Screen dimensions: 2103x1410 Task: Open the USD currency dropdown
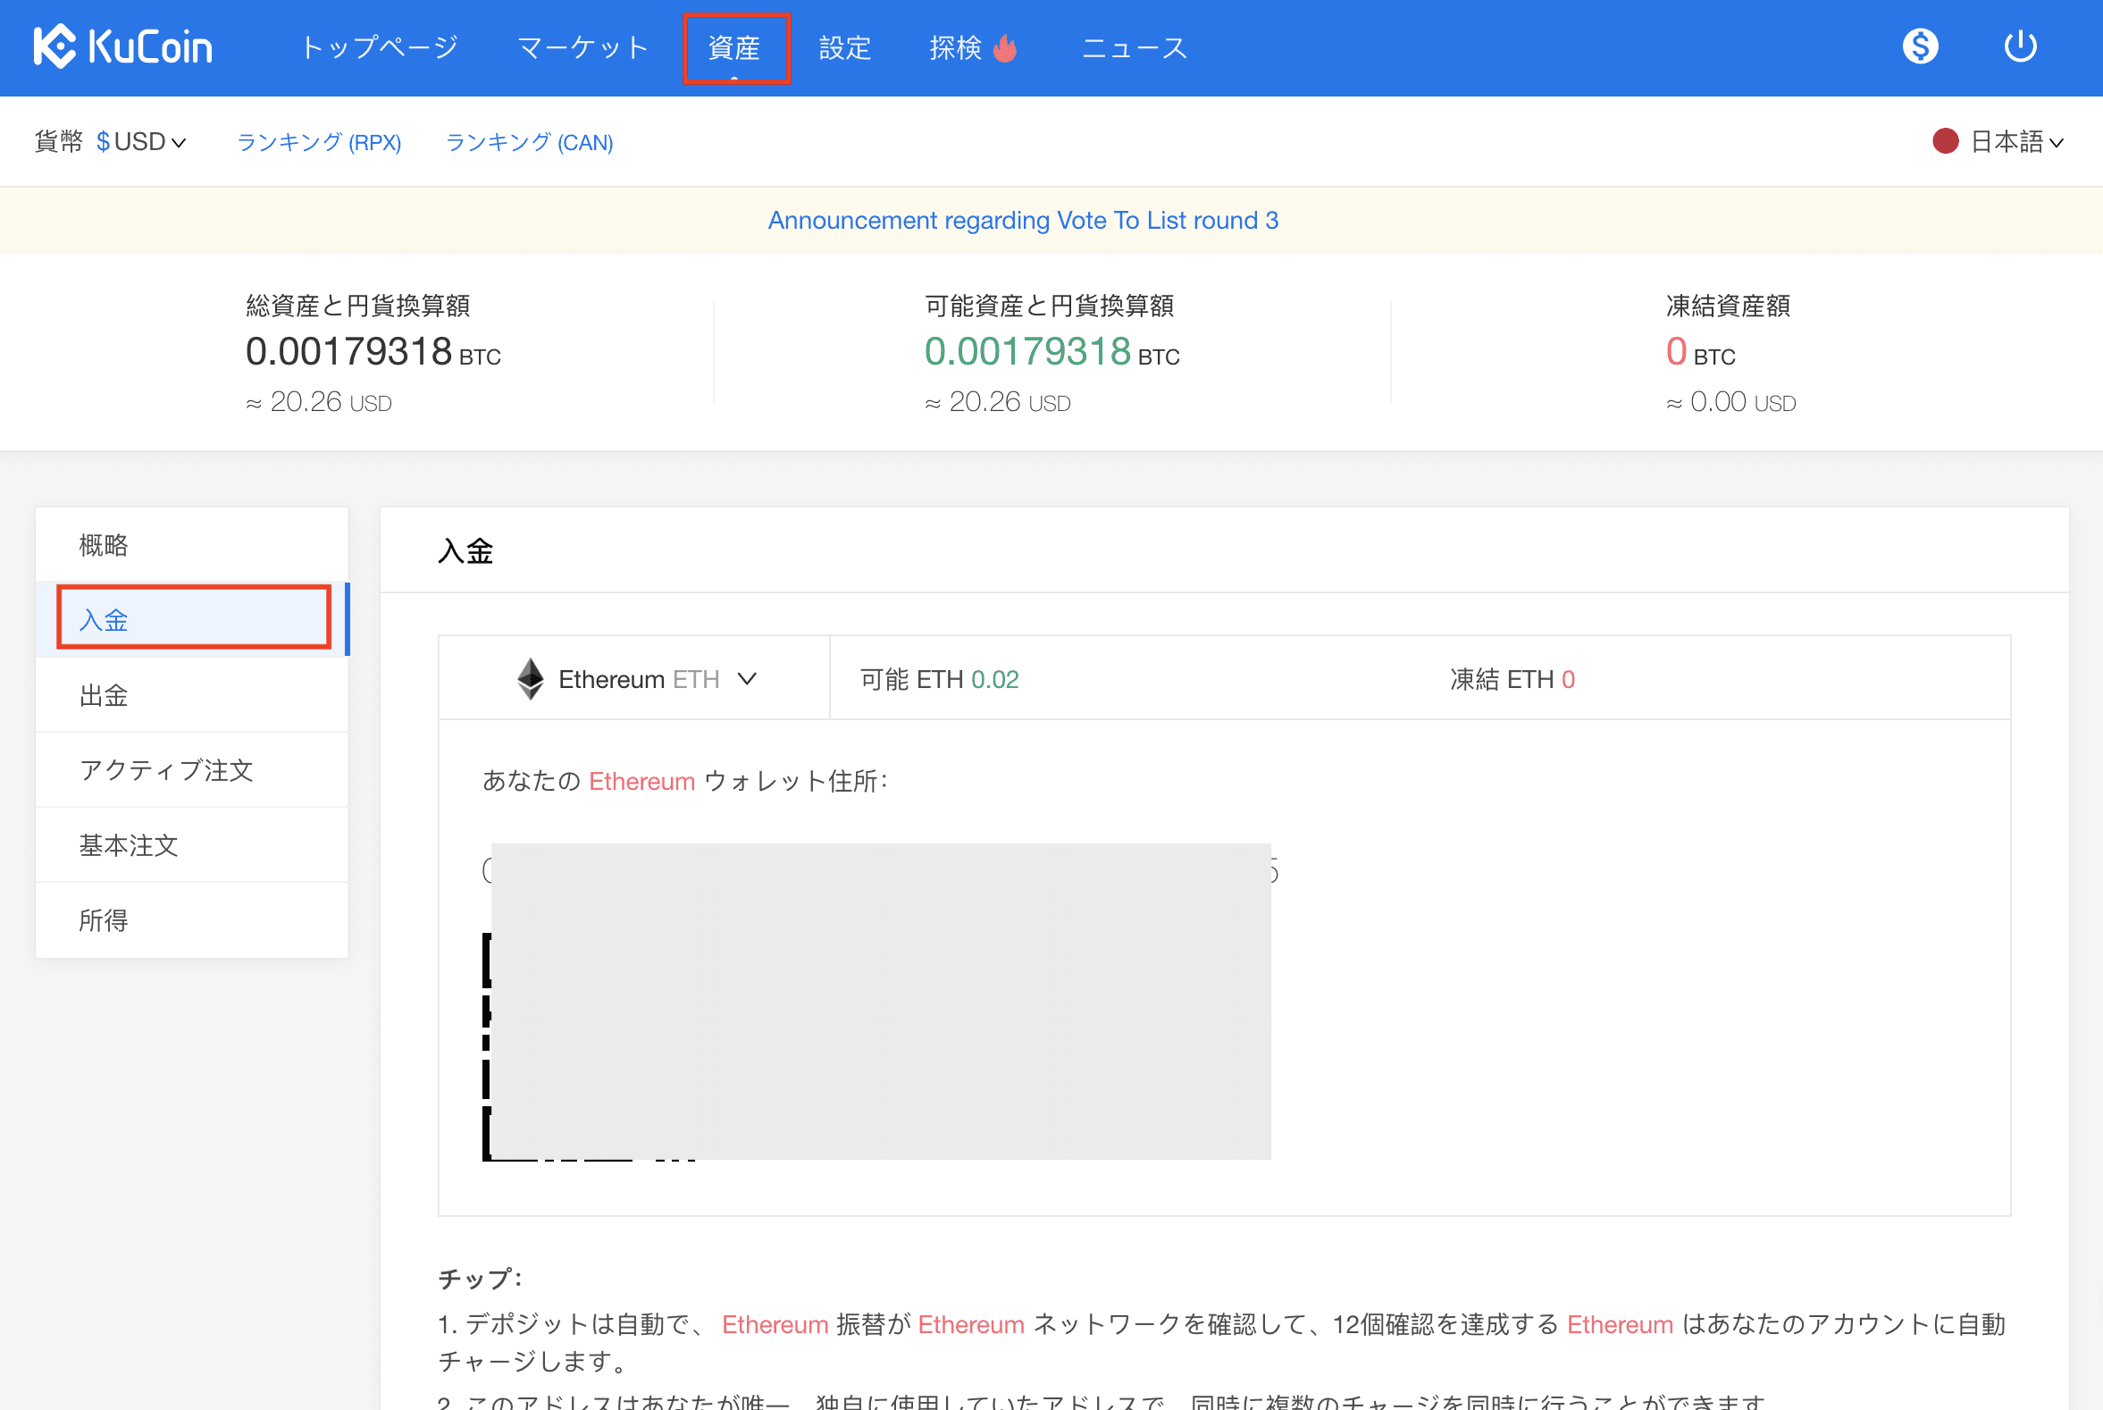pos(141,142)
